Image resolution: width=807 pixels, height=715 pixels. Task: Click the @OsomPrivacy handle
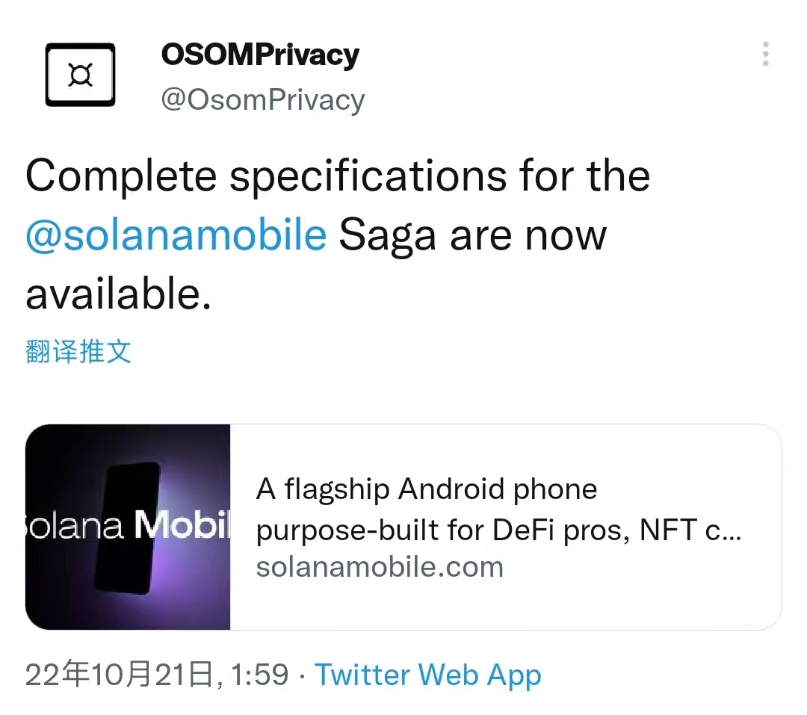pos(263,99)
